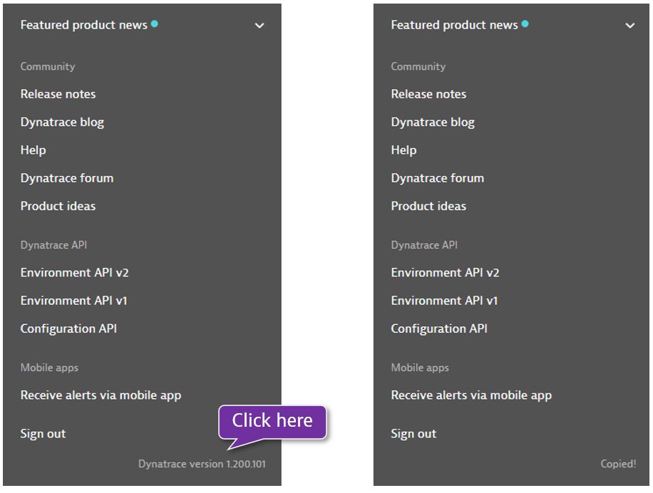Open Release notes in right panel

click(x=428, y=94)
